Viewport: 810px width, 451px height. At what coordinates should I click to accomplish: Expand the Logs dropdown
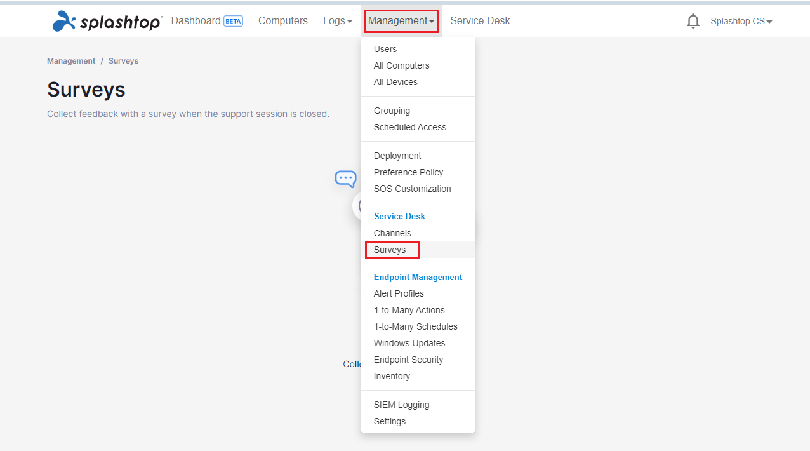tap(338, 21)
